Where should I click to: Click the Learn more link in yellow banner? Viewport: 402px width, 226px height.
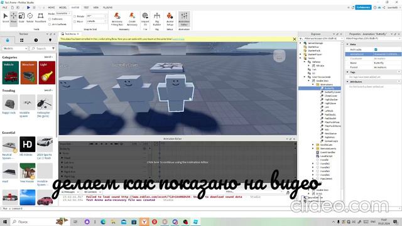click(178, 39)
